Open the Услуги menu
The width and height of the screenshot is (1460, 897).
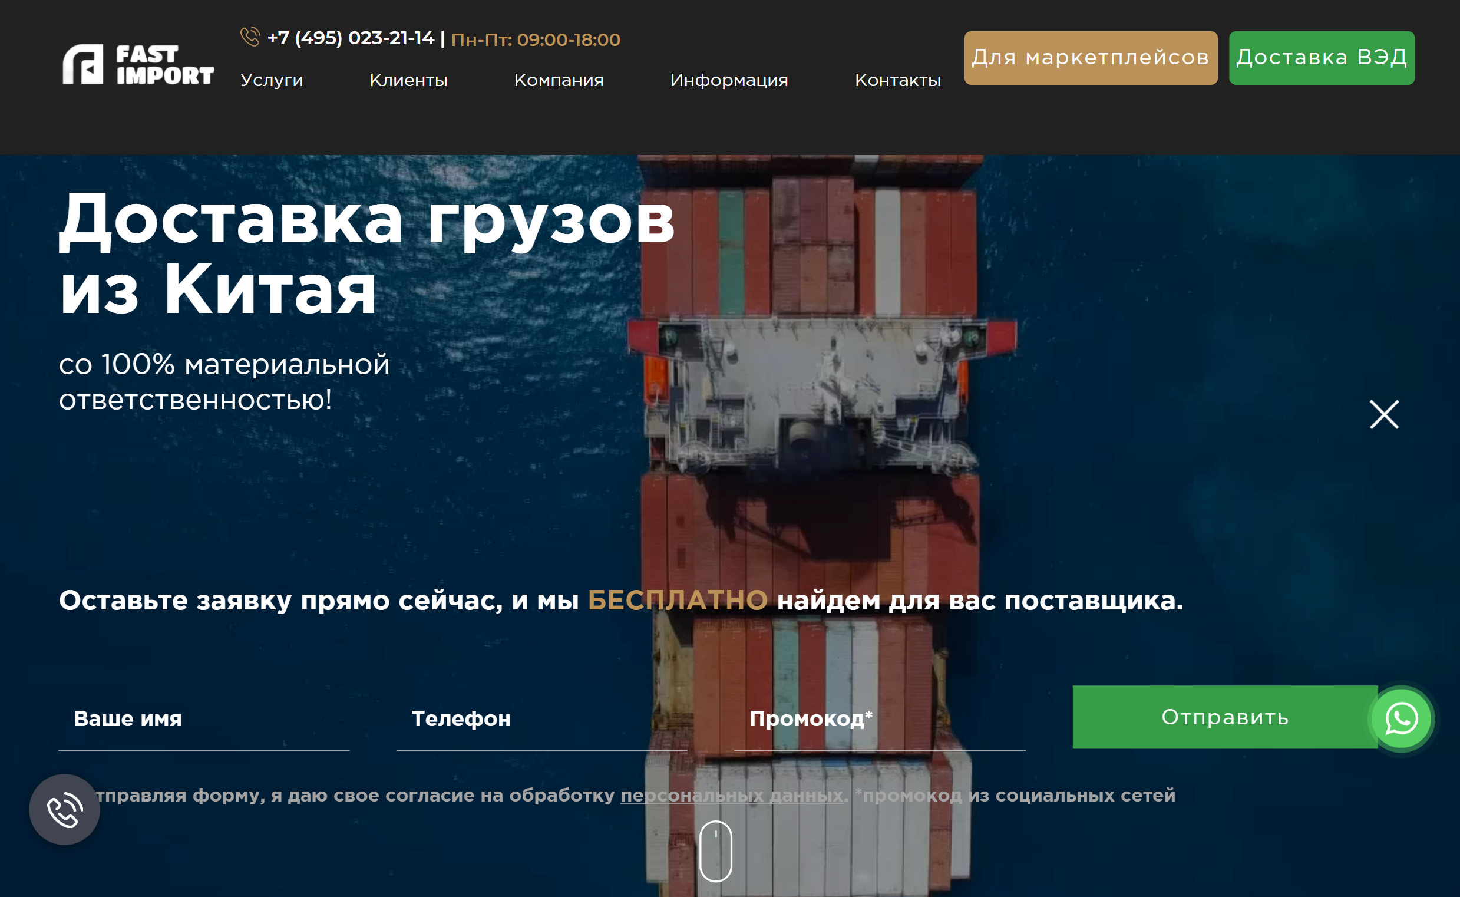(272, 80)
